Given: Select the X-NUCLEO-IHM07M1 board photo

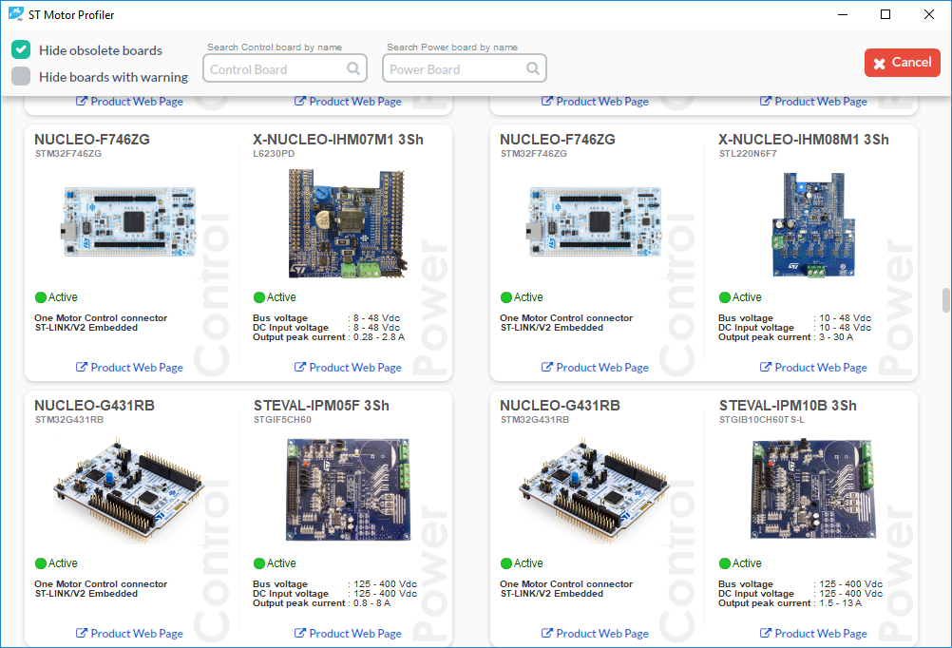Looking at the screenshot, I should click(347, 223).
